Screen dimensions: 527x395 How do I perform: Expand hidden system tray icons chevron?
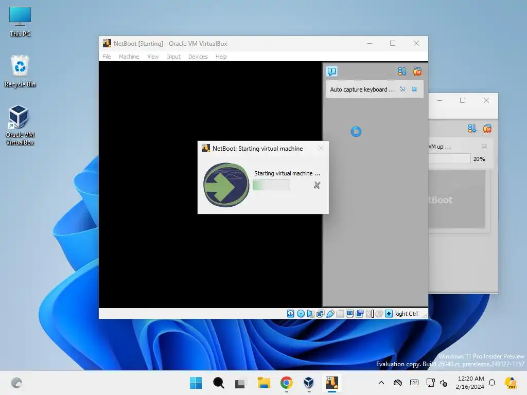coord(381,383)
